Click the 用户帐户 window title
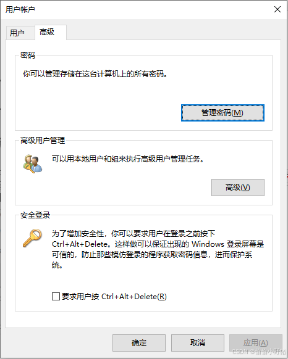Image resolution: width=288 pixels, height=359 pixels. click(20, 10)
